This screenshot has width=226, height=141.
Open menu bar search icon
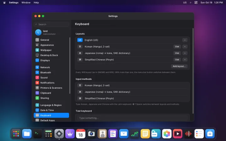coord(191,3)
